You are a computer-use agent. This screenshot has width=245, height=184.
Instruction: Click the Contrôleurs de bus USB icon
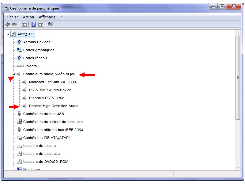(19, 114)
